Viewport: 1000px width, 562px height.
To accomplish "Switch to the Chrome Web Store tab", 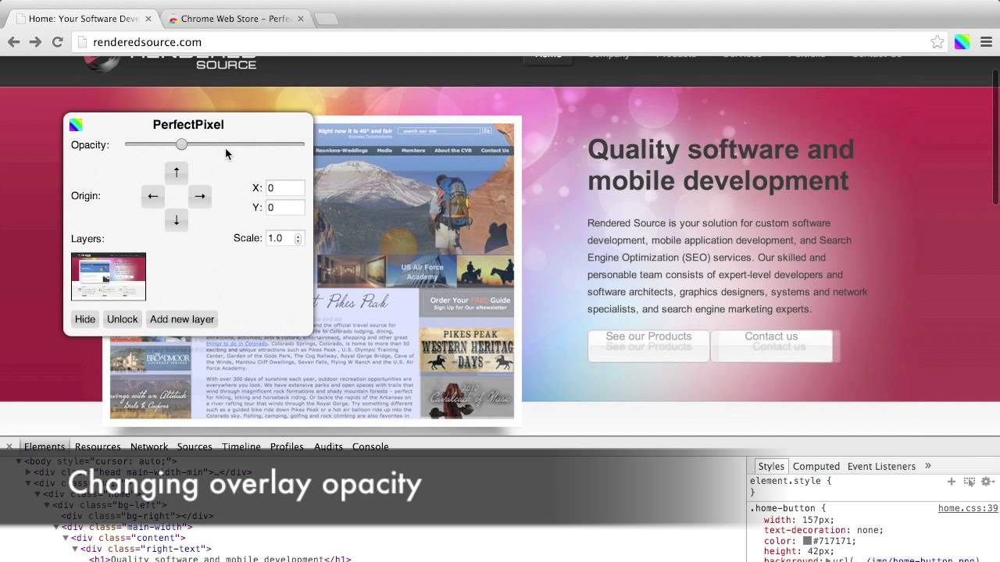I will coord(234,19).
